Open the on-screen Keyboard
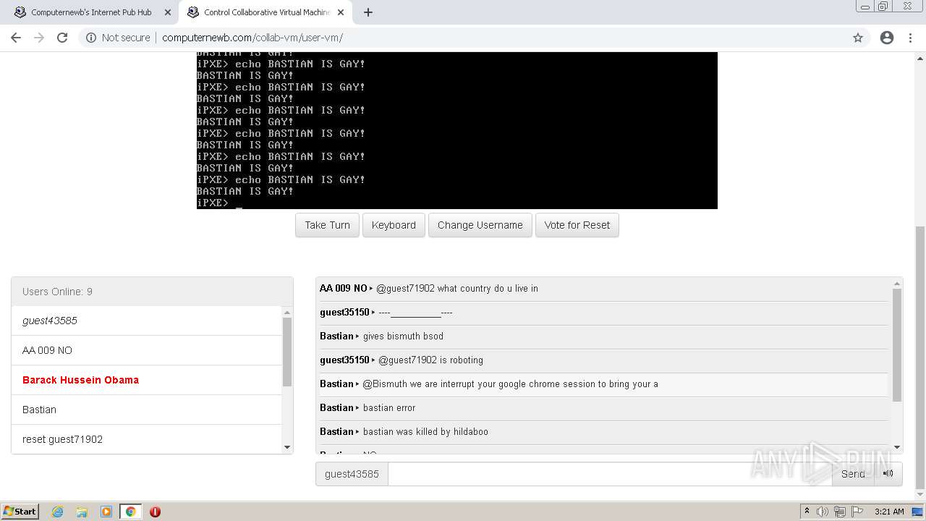926x521 pixels. [x=394, y=225]
